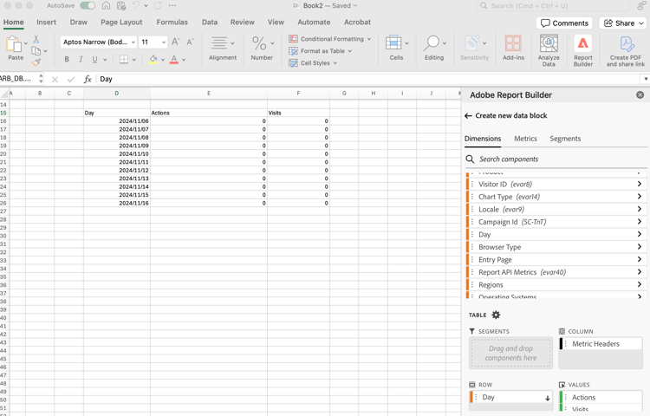
Task: Click the Save icon in title bar
Action: 121,6
